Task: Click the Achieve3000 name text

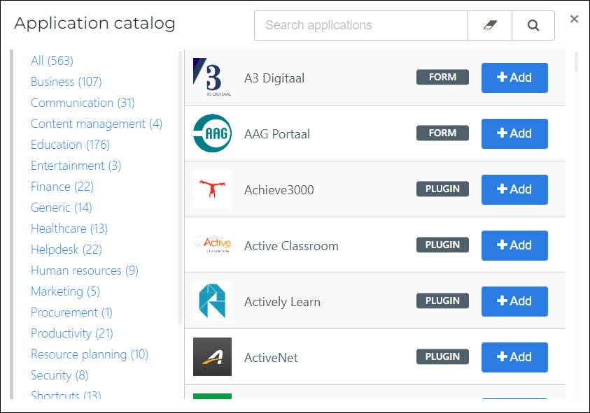Action: pyautogui.click(x=279, y=190)
